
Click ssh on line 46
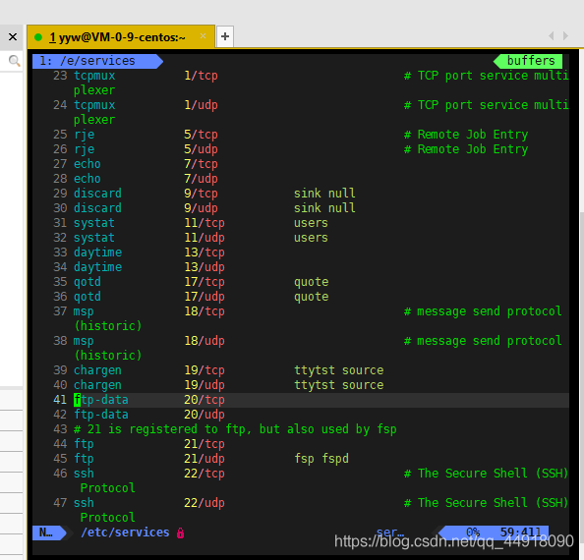coord(84,474)
